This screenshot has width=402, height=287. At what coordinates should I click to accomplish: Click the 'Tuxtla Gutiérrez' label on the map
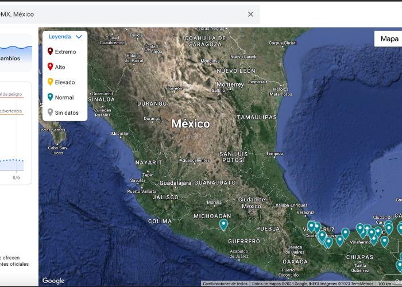click(360, 268)
